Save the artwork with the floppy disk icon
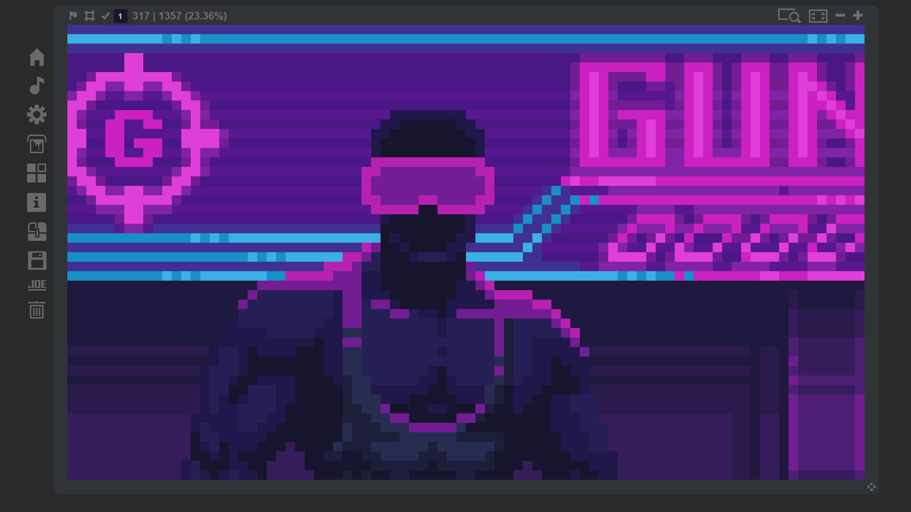The height and width of the screenshot is (512, 911). pyautogui.click(x=37, y=261)
